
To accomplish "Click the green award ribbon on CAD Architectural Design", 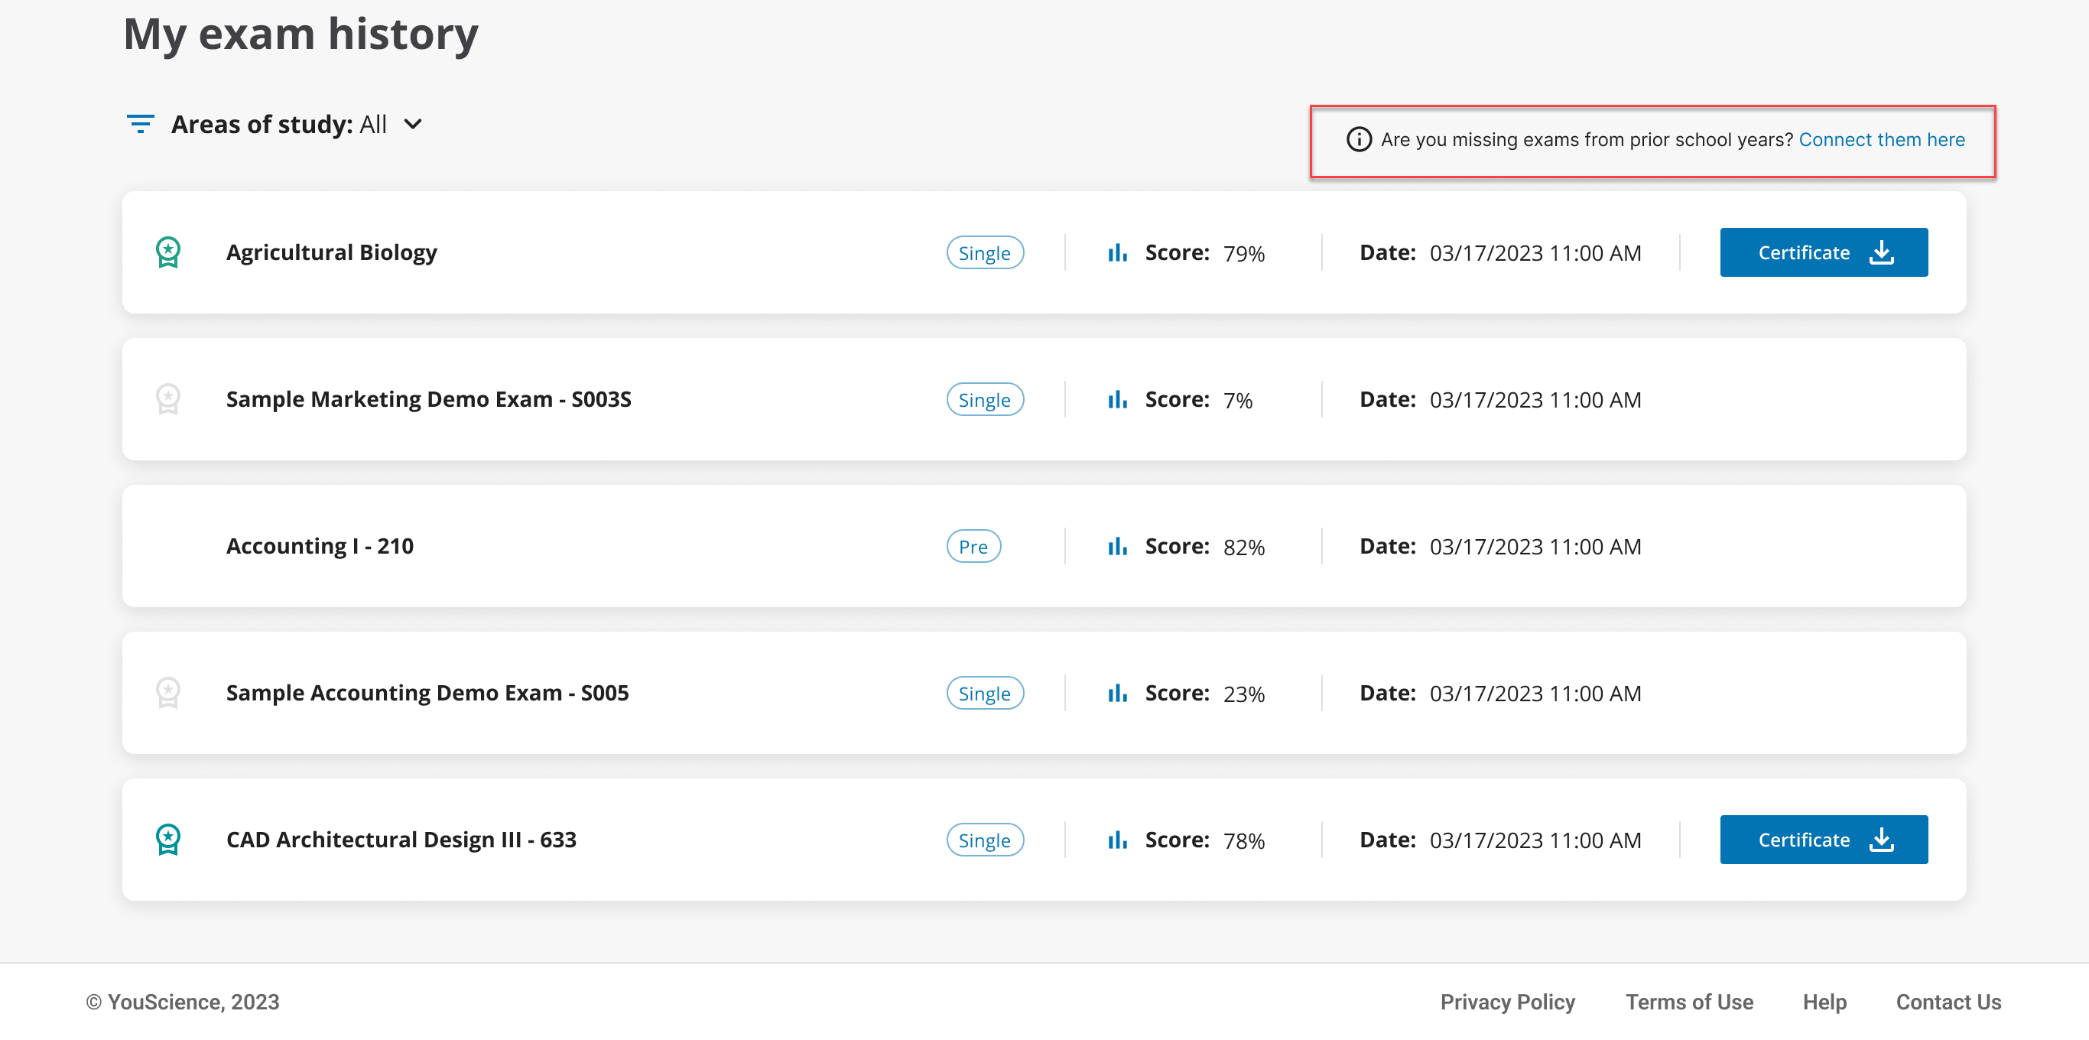I will [168, 840].
